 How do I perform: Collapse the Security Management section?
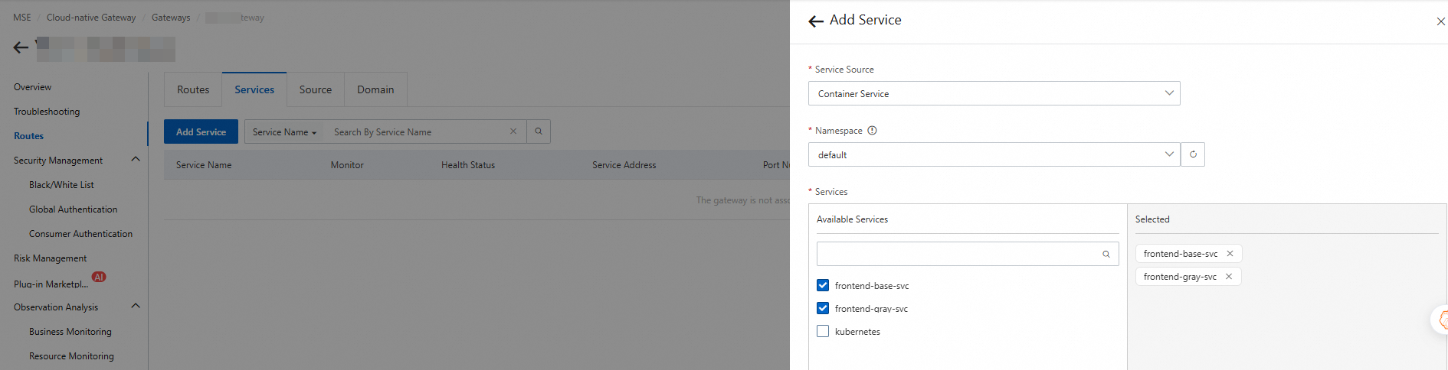click(x=136, y=160)
